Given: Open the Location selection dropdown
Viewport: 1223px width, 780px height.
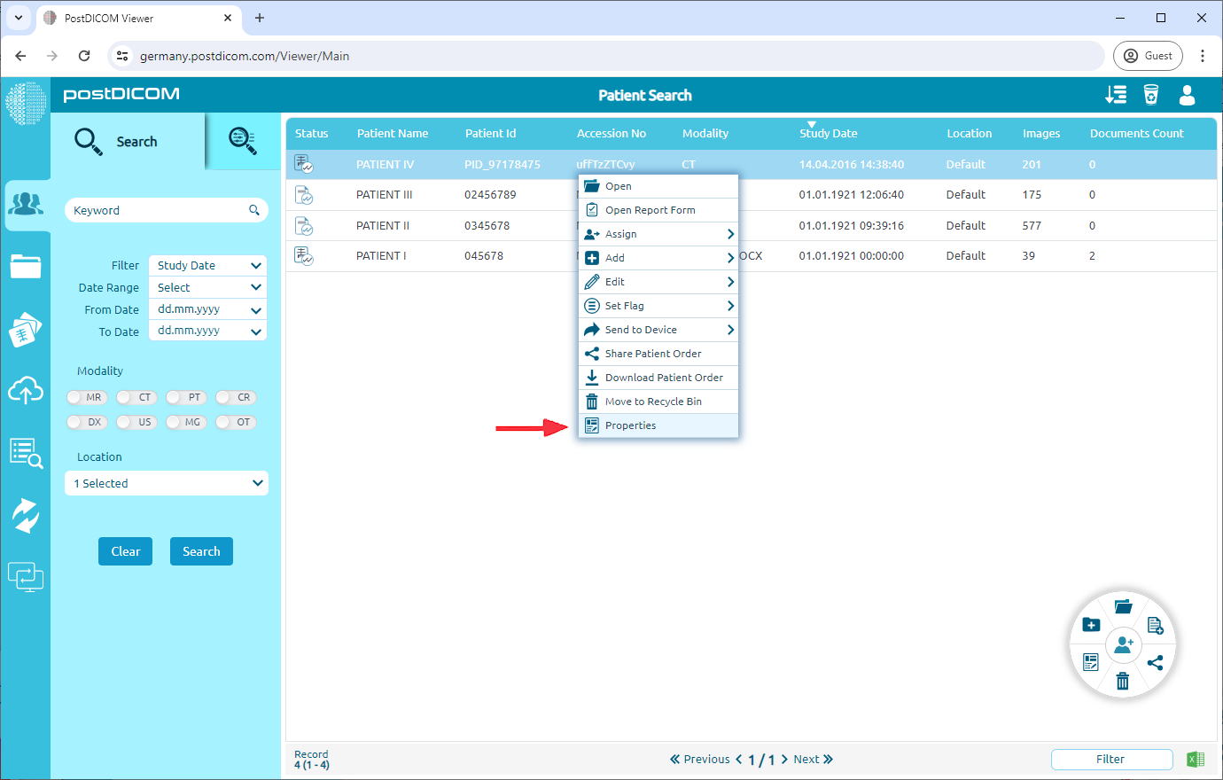Looking at the screenshot, I should point(166,483).
